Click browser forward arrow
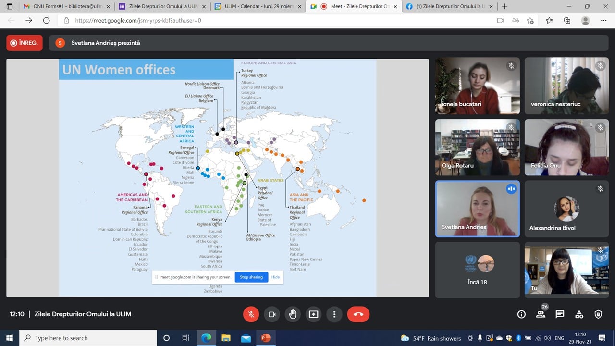The image size is (615, 346). click(29, 20)
